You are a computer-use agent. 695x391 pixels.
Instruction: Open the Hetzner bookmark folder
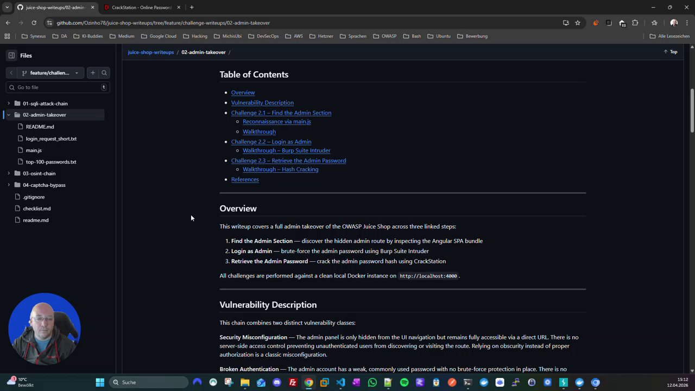pos(321,36)
